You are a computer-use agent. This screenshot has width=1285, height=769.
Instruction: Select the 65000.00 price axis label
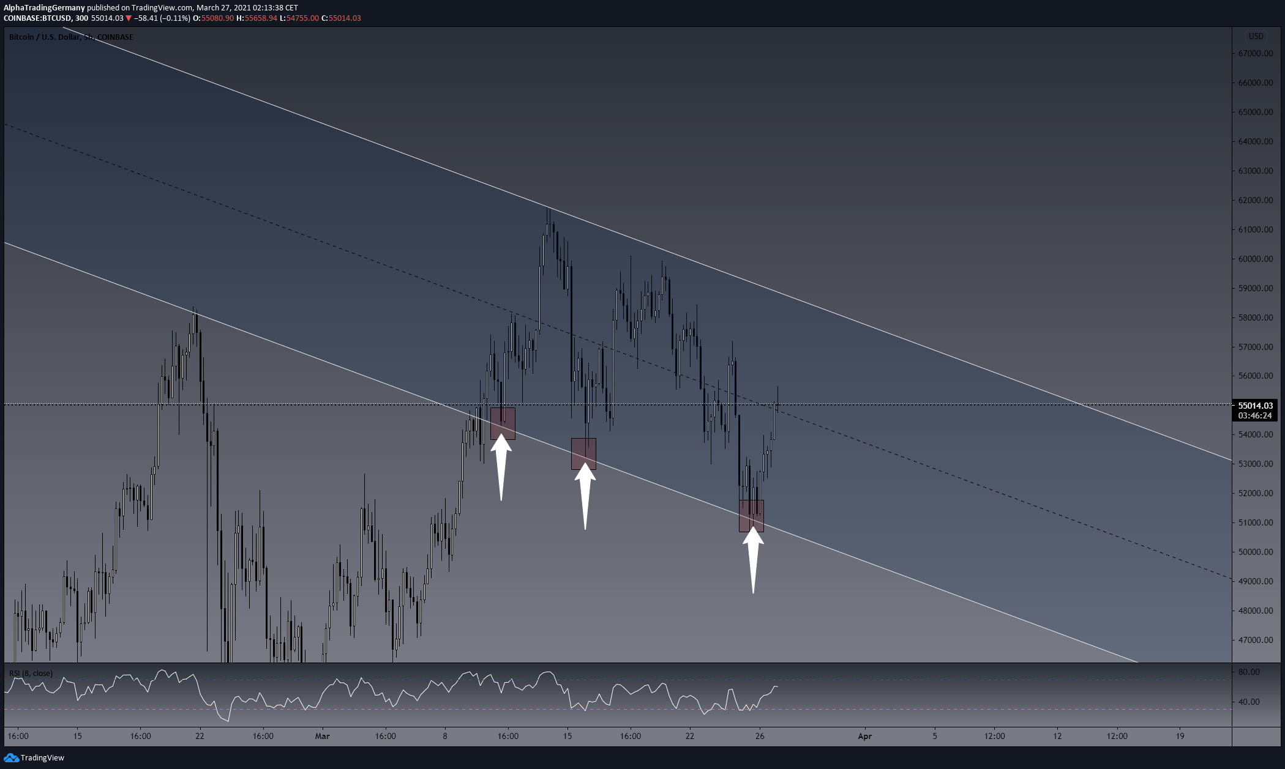(1256, 112)
